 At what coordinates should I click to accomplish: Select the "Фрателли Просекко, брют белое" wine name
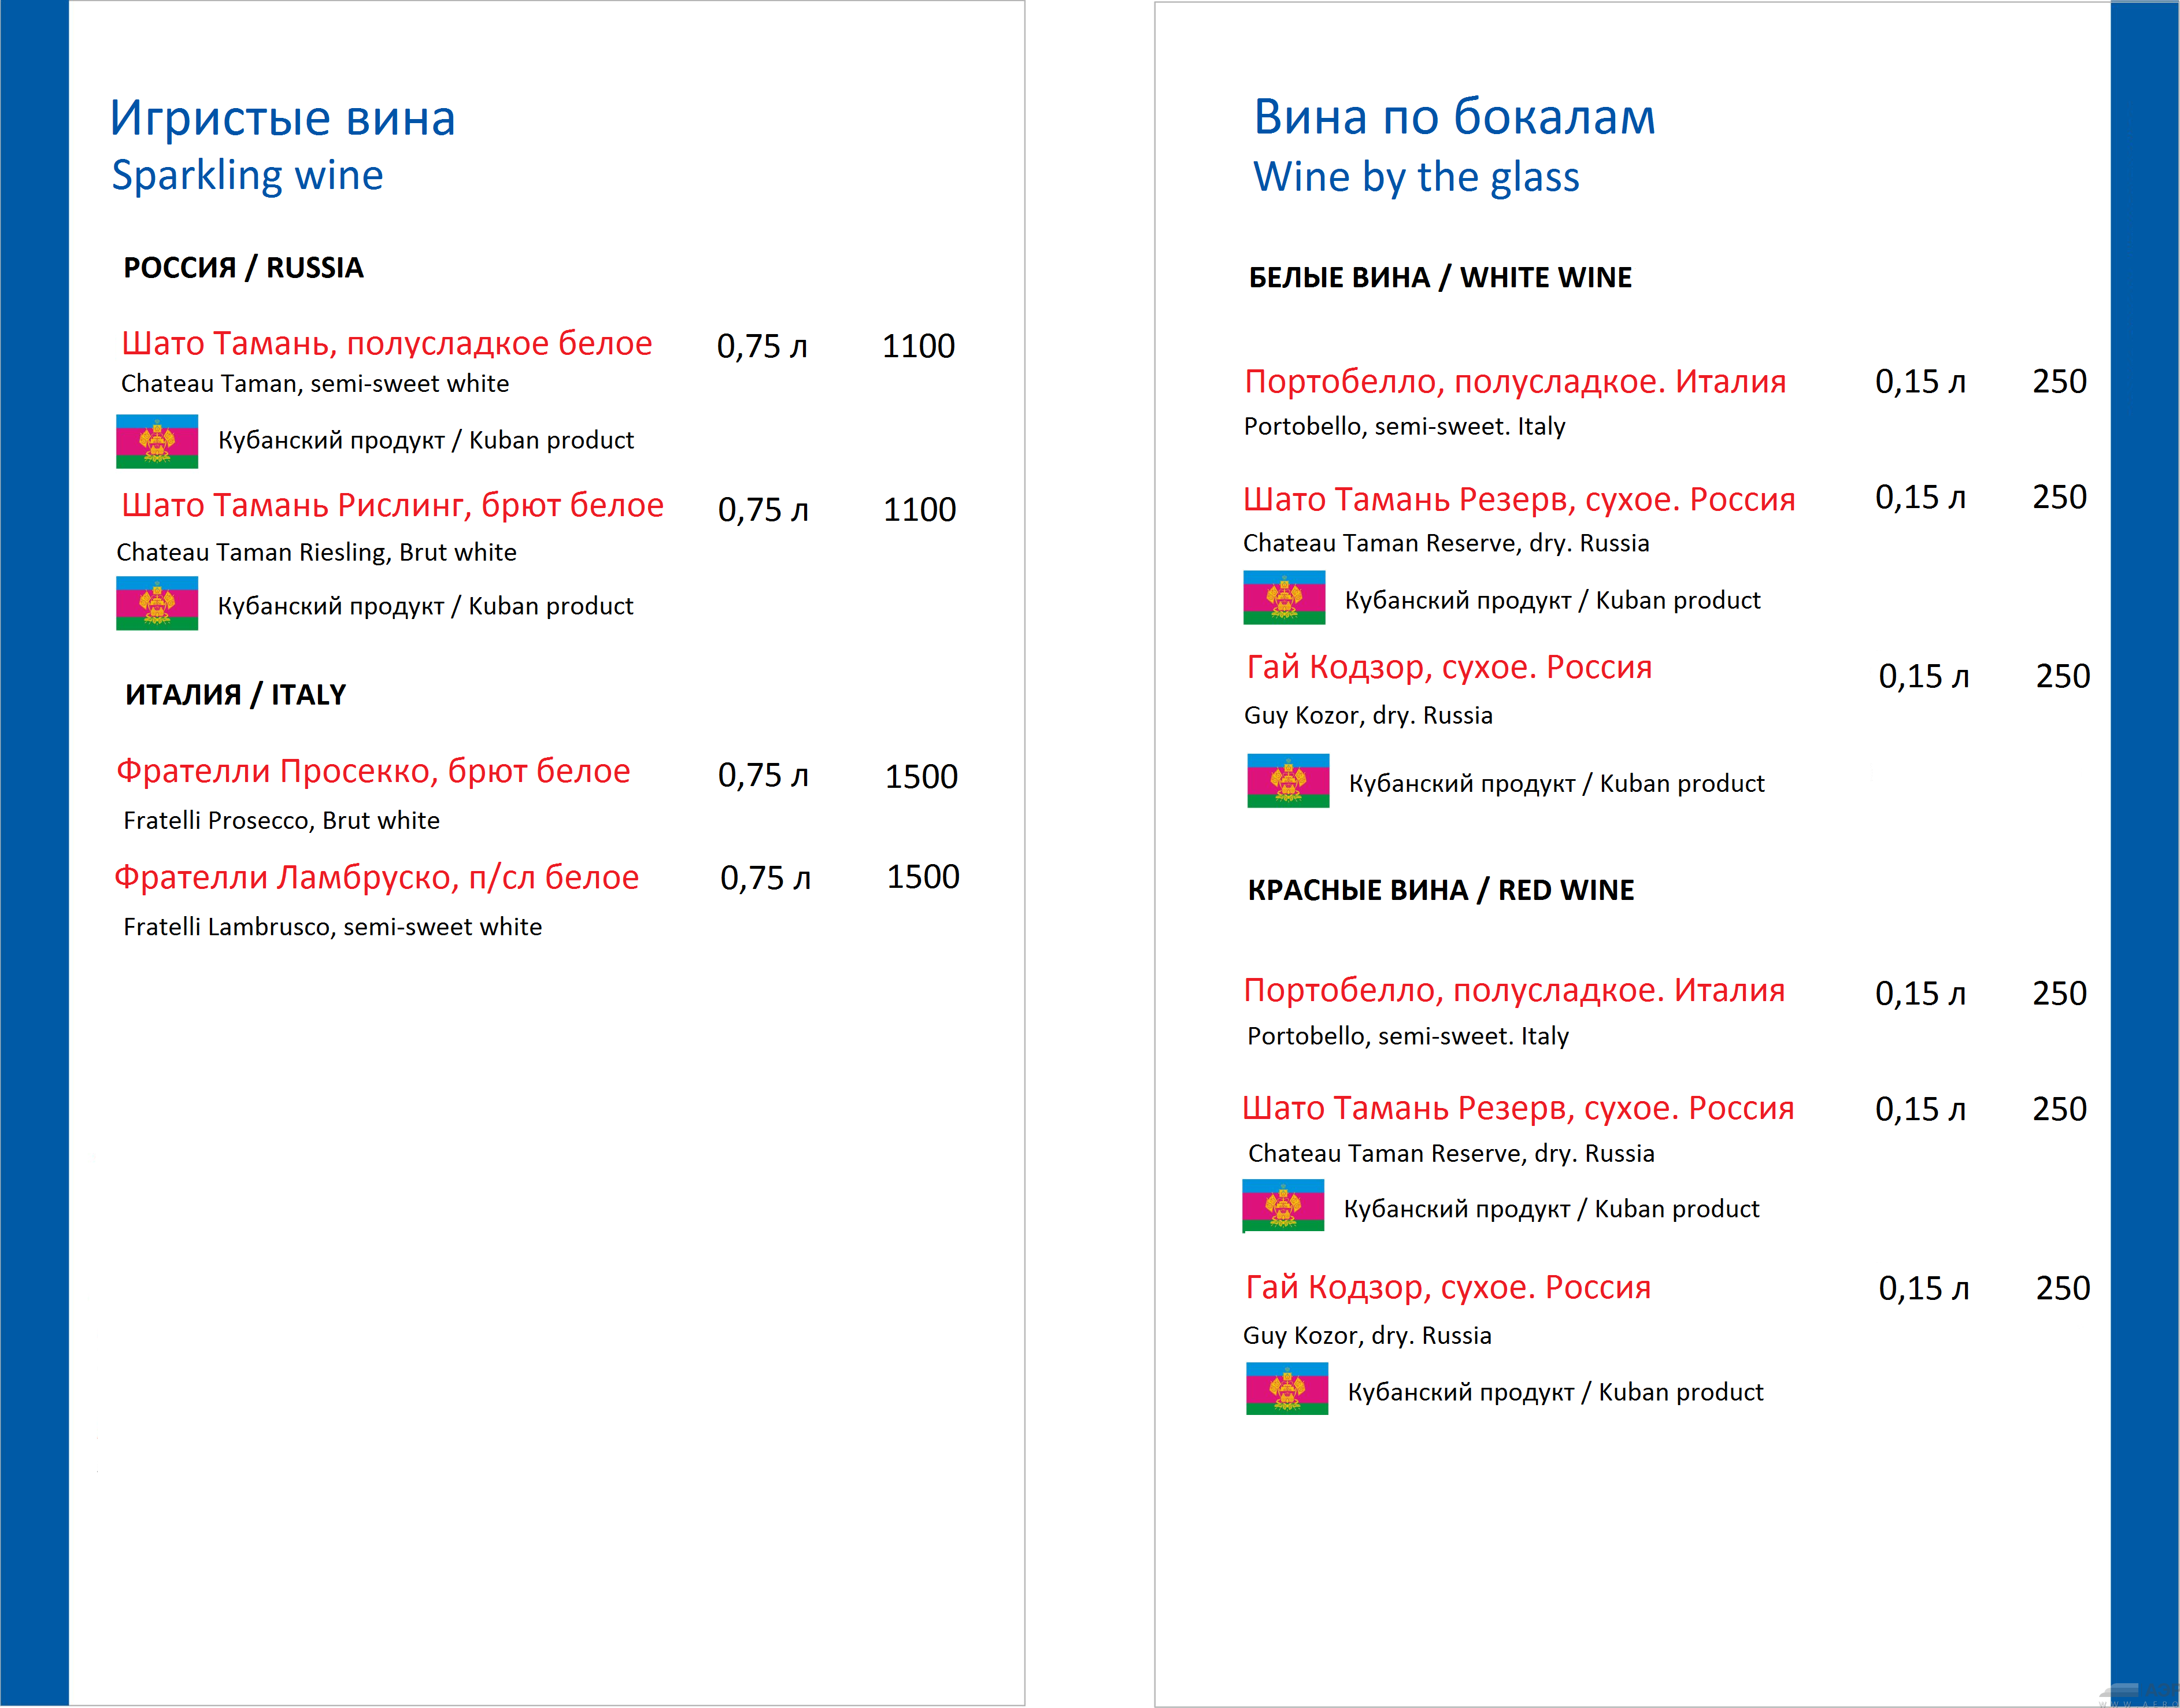[373, 771]
